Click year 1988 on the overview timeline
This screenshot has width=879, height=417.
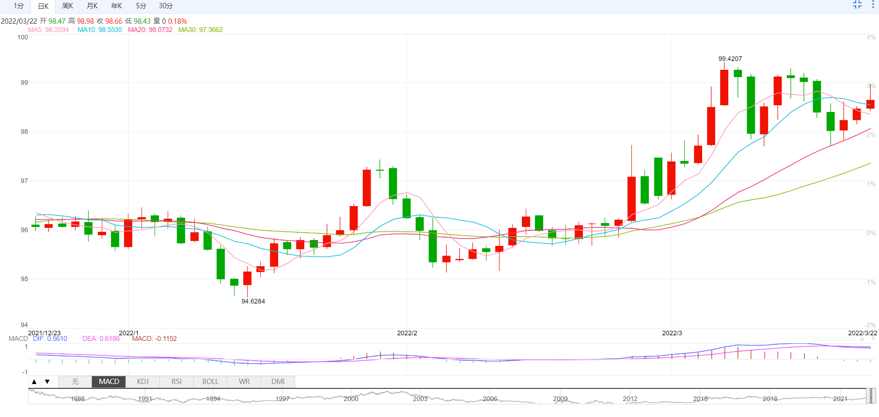coord(78,399)
